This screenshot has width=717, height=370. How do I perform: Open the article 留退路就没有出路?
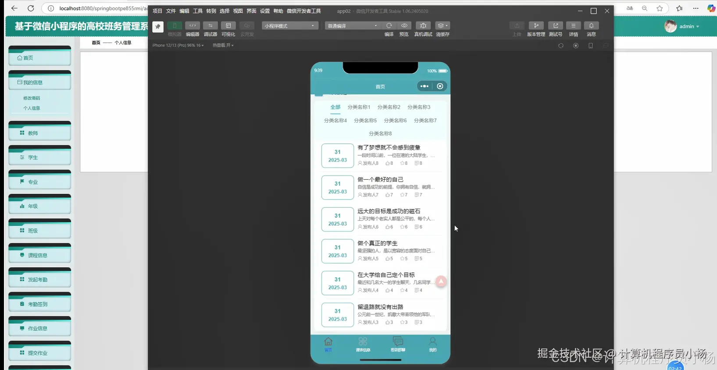coord(380,307)
